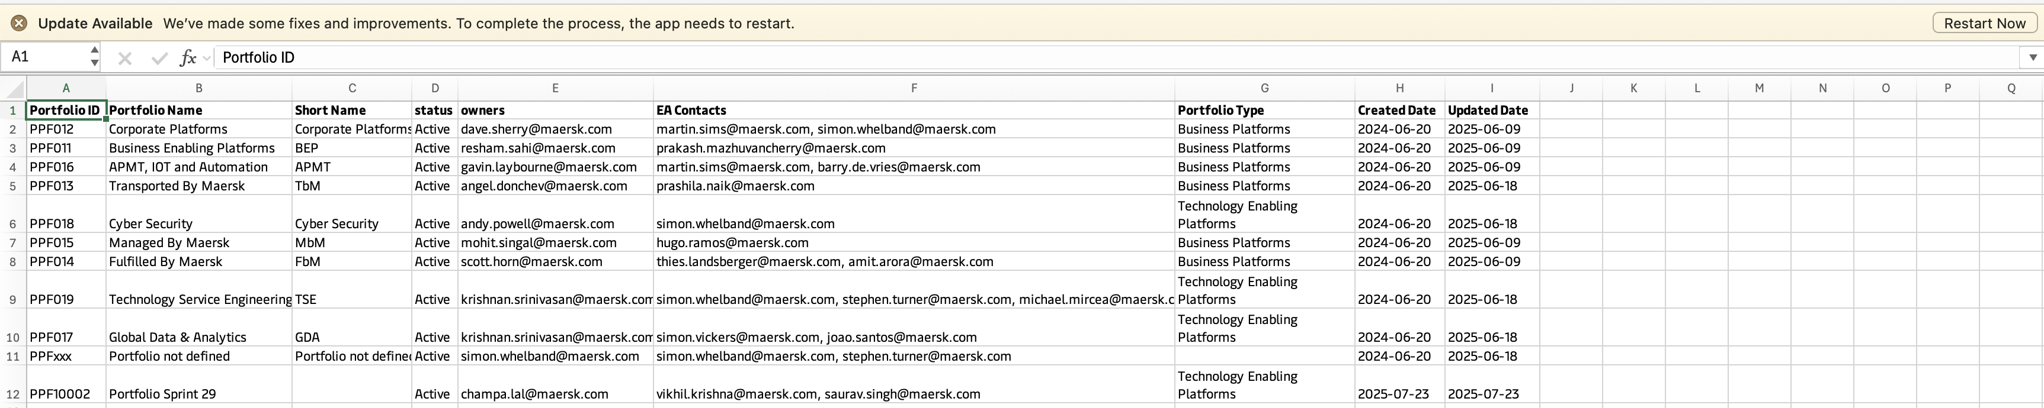Screen dimensions: 2044x408
Task: Click cell champa.lal@maersk.com
Action: 555,384
